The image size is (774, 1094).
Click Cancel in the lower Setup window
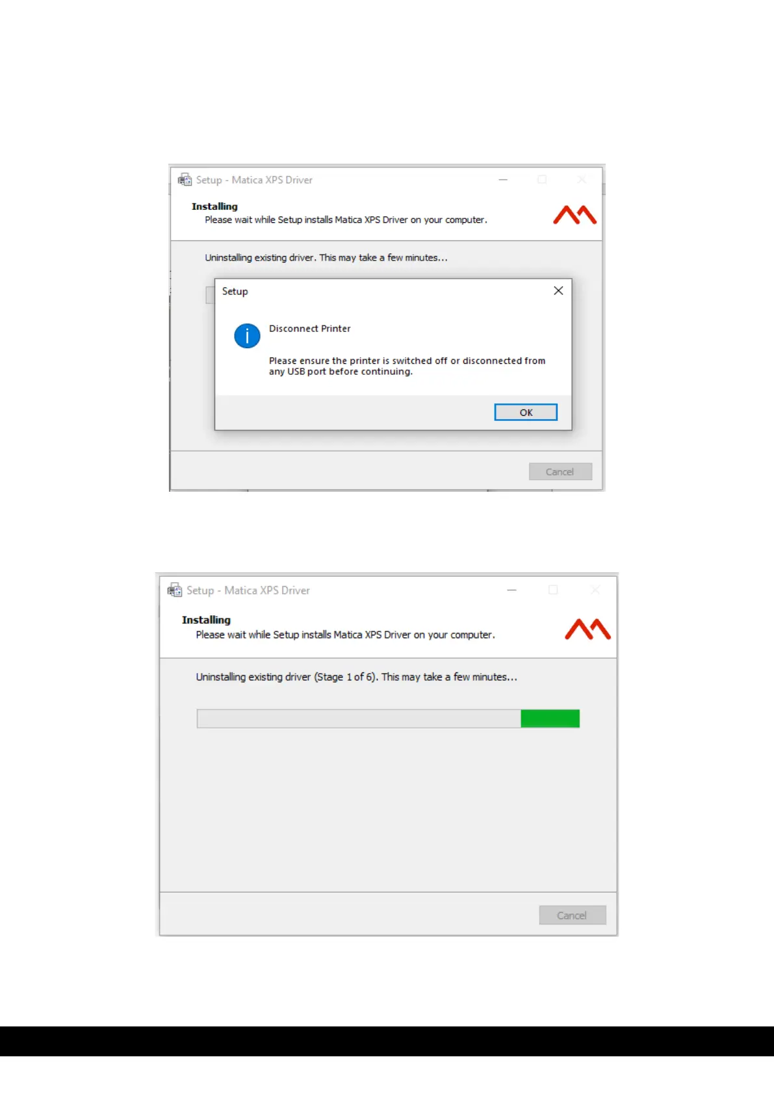[572, 915]
